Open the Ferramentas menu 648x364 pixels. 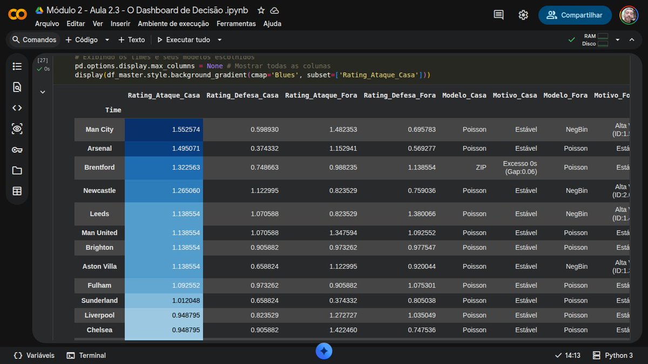click(236, 24)
